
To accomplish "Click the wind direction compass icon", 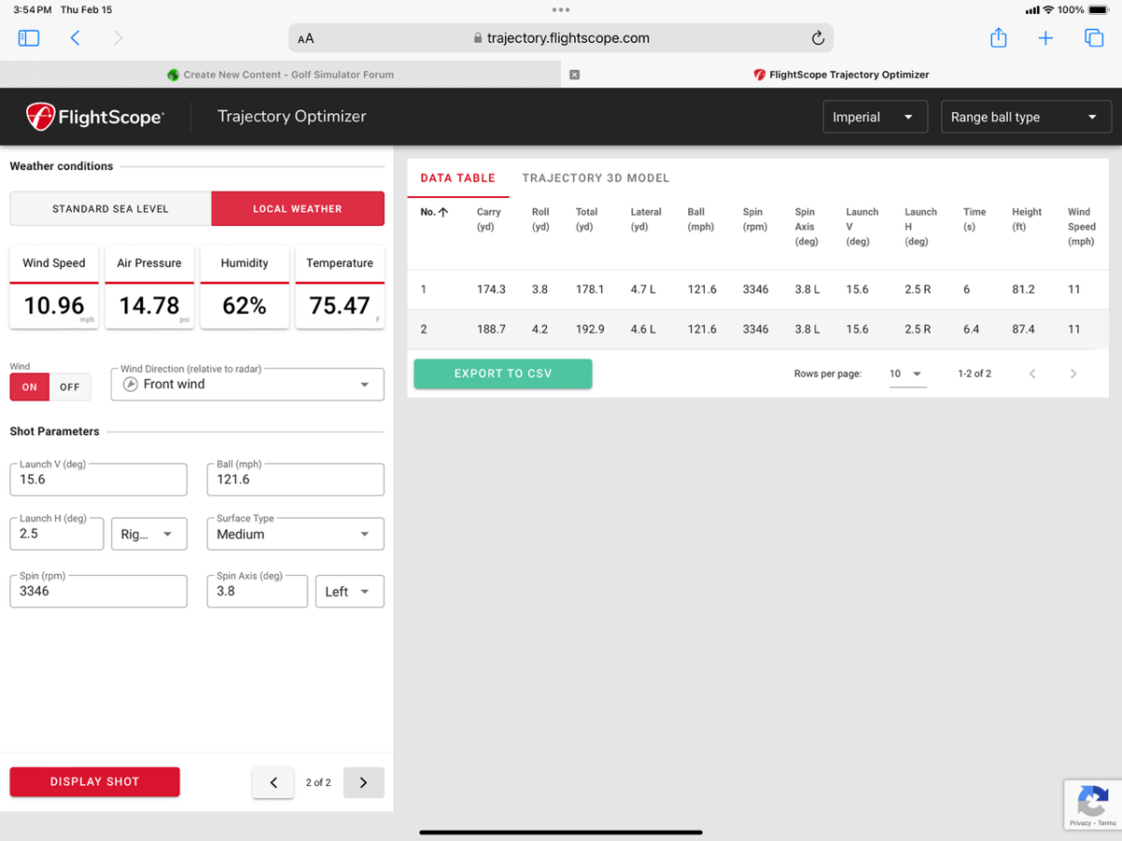I will click(x=131, y=384).
